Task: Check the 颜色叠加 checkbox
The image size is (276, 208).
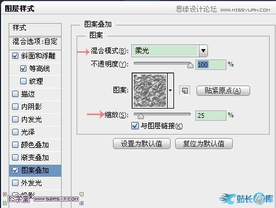Action: [x=15, y=144]
